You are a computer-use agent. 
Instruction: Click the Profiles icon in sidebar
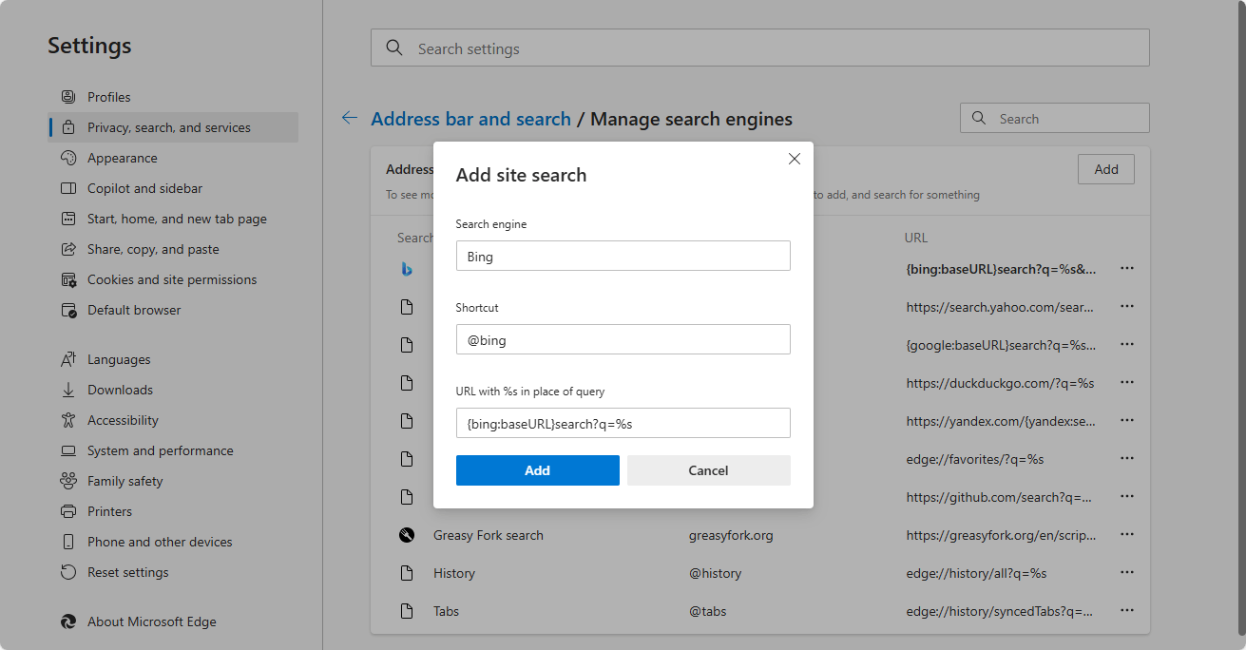coord(68,97)
